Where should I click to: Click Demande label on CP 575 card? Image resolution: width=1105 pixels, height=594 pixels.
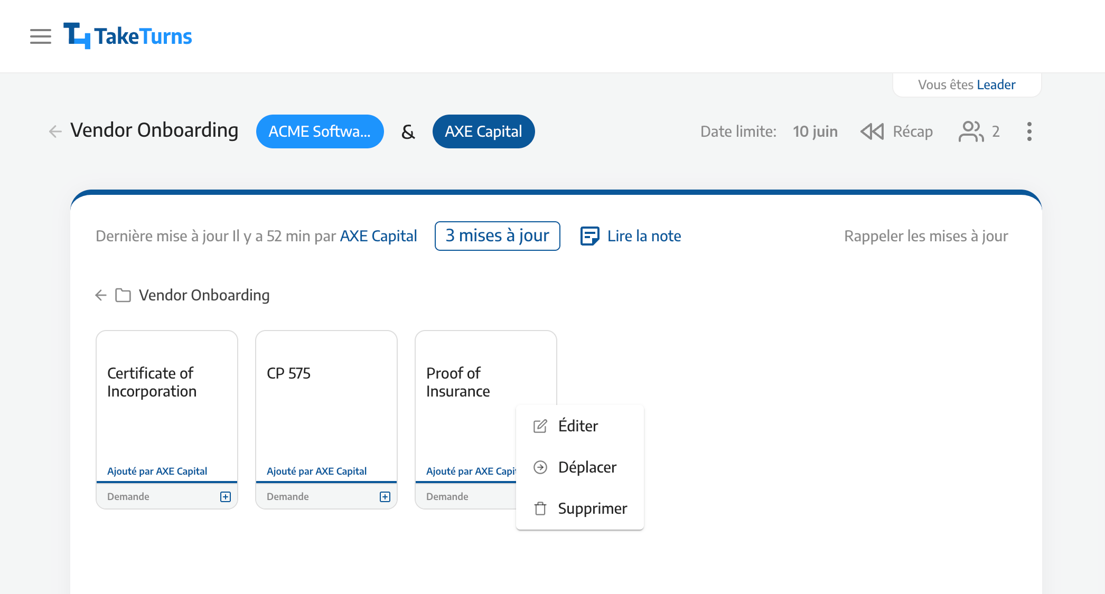pyautogui.click(x=288, y=497)
